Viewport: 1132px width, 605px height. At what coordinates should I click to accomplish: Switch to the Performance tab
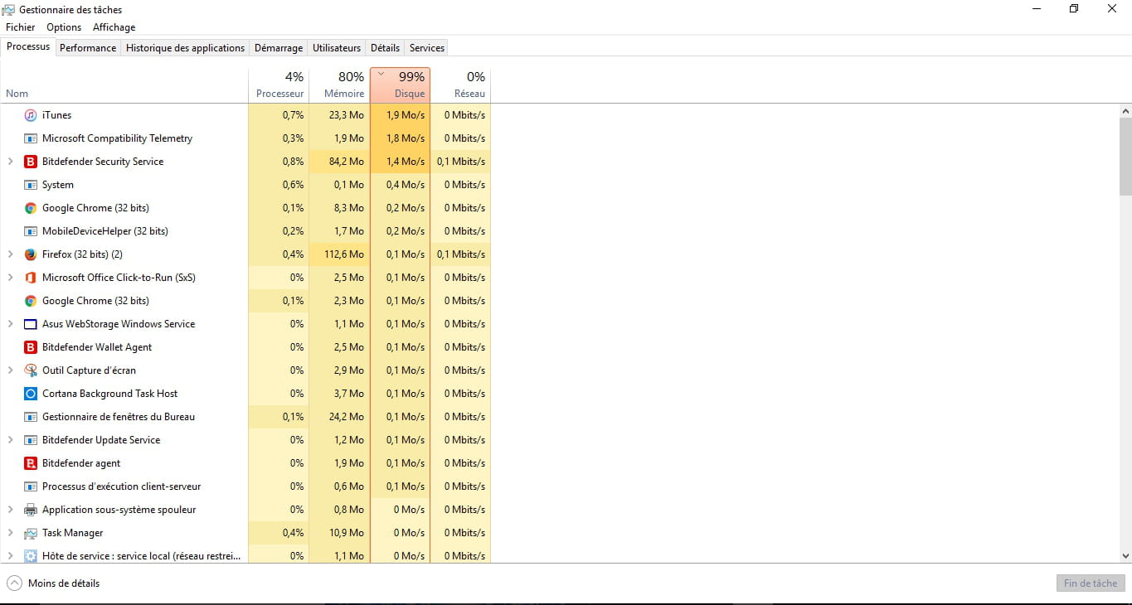point(88,48)
